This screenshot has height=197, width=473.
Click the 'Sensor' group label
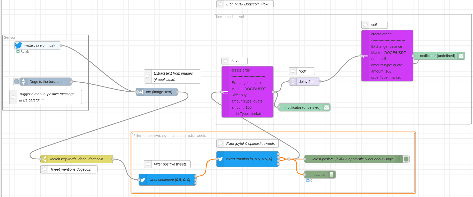(x=10, y=37)
